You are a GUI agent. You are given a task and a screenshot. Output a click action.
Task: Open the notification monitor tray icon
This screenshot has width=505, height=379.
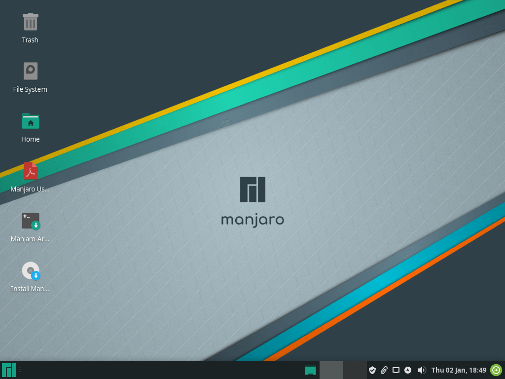coord(397,370)
